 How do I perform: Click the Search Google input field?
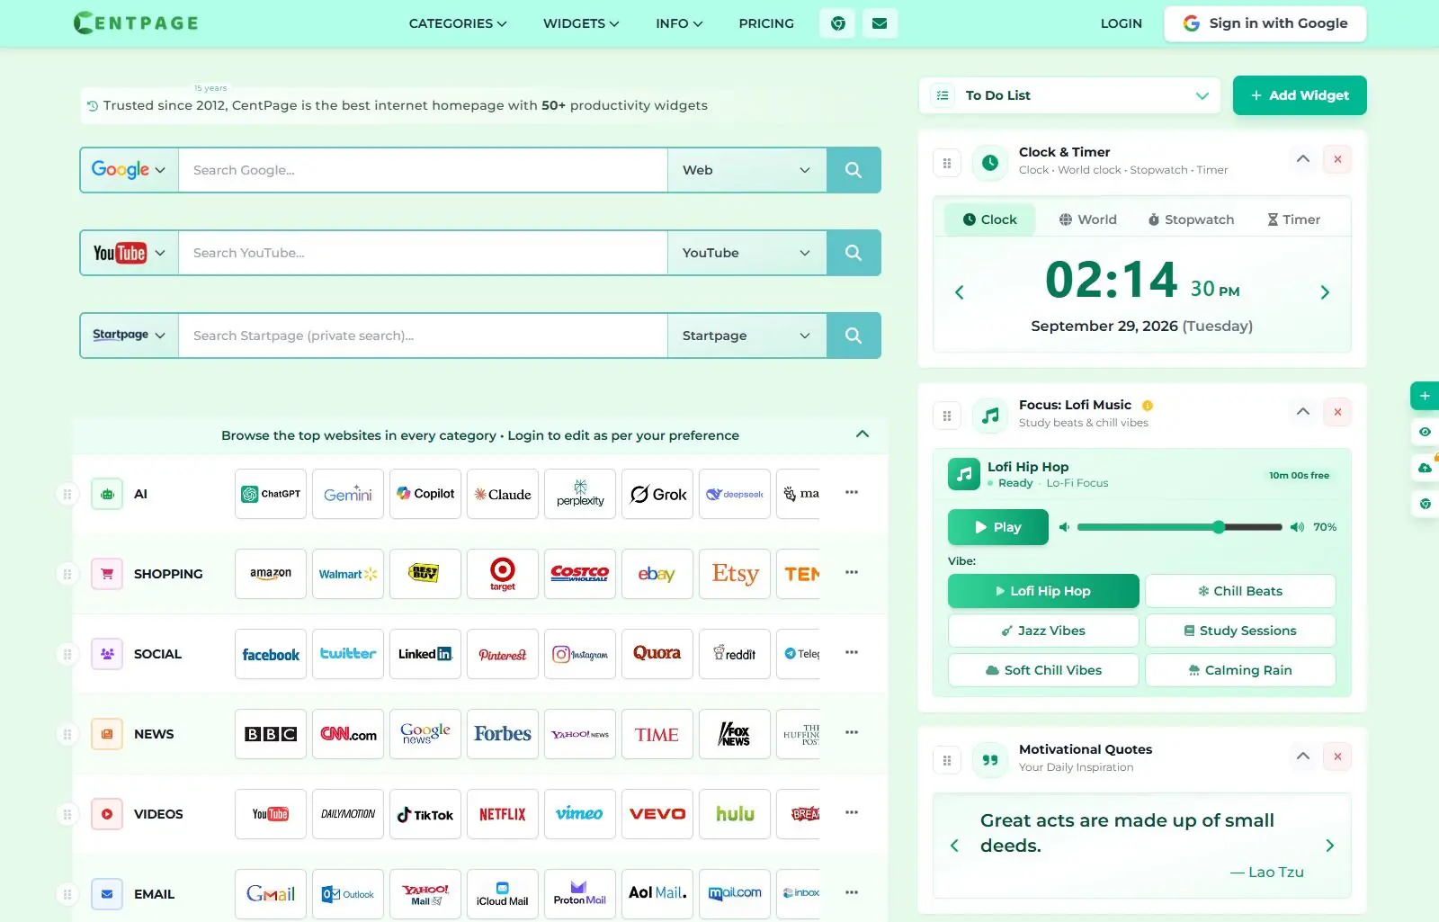click(423, 170)
